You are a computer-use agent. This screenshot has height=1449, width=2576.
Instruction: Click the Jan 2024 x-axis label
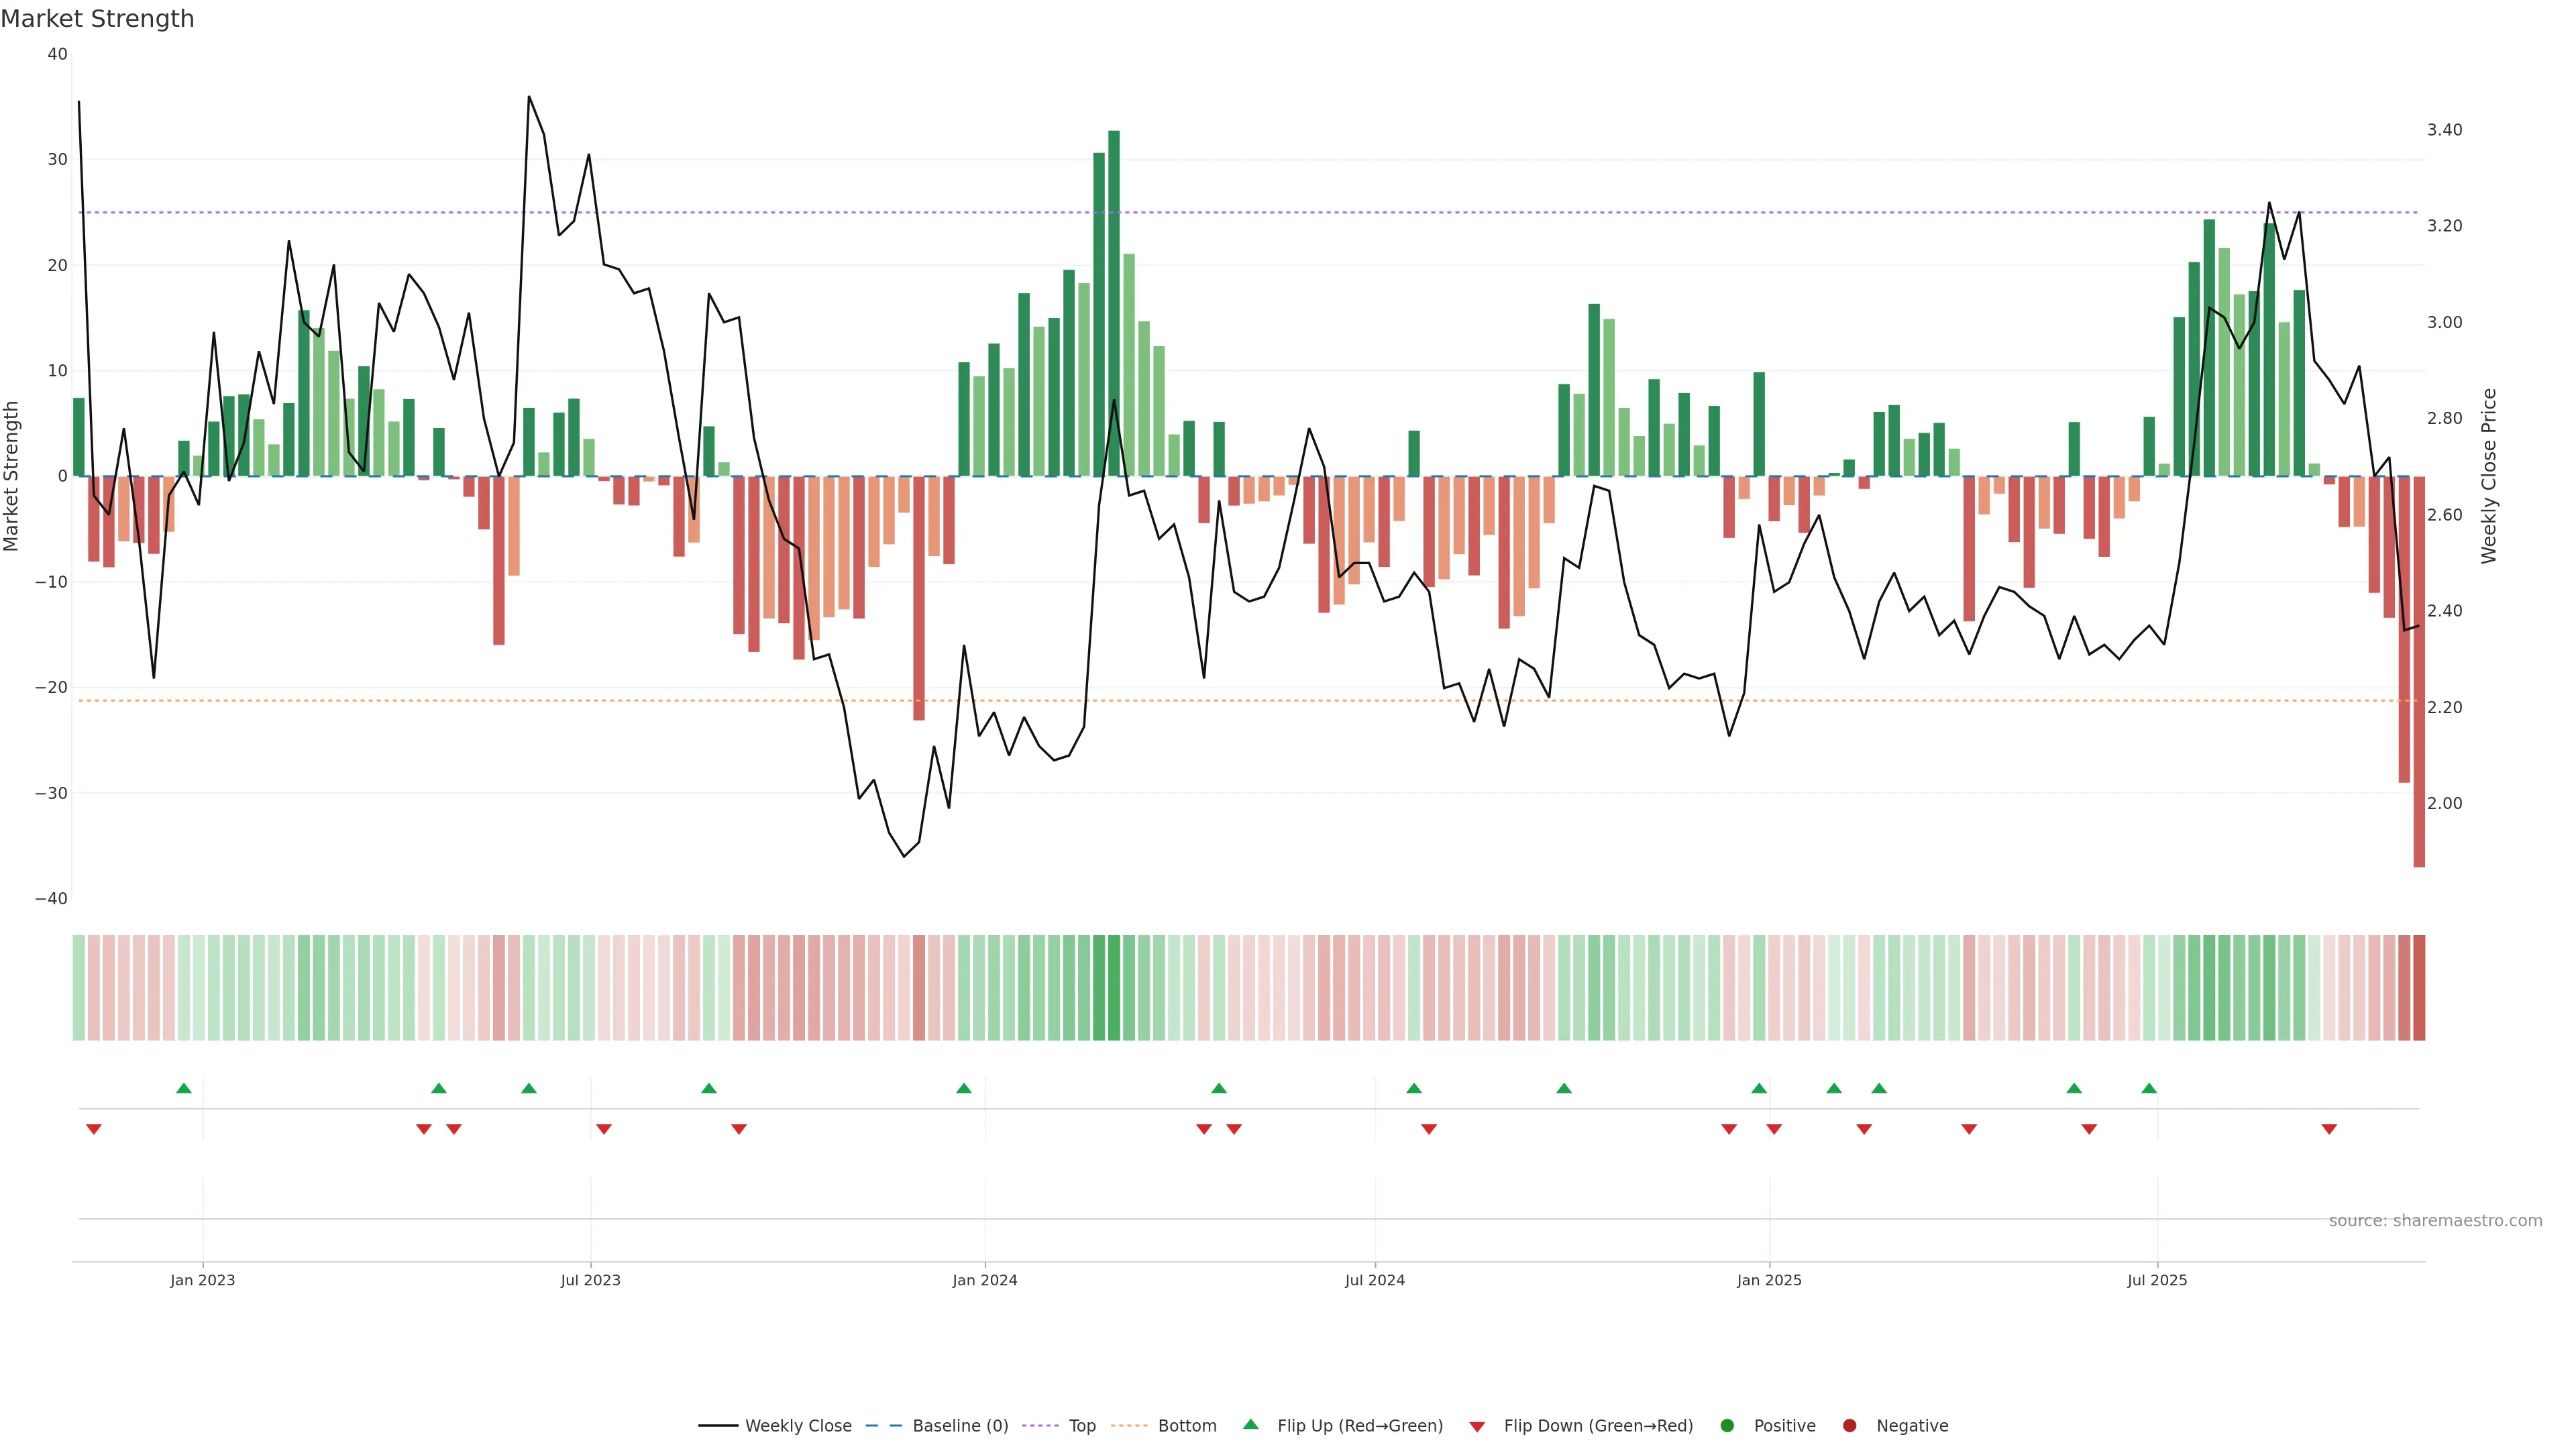[984, 1280]
